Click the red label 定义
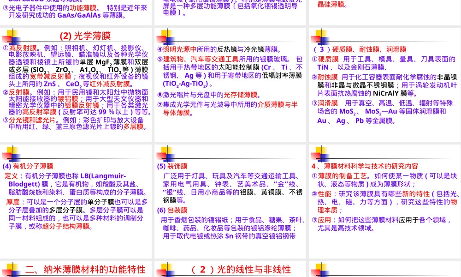Screen dimensions: 461x277 (11, 176)
